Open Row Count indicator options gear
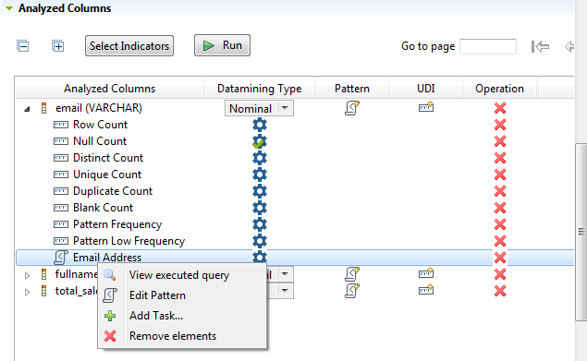Viewport: 587px width, 361px height. tap(260, 125)
